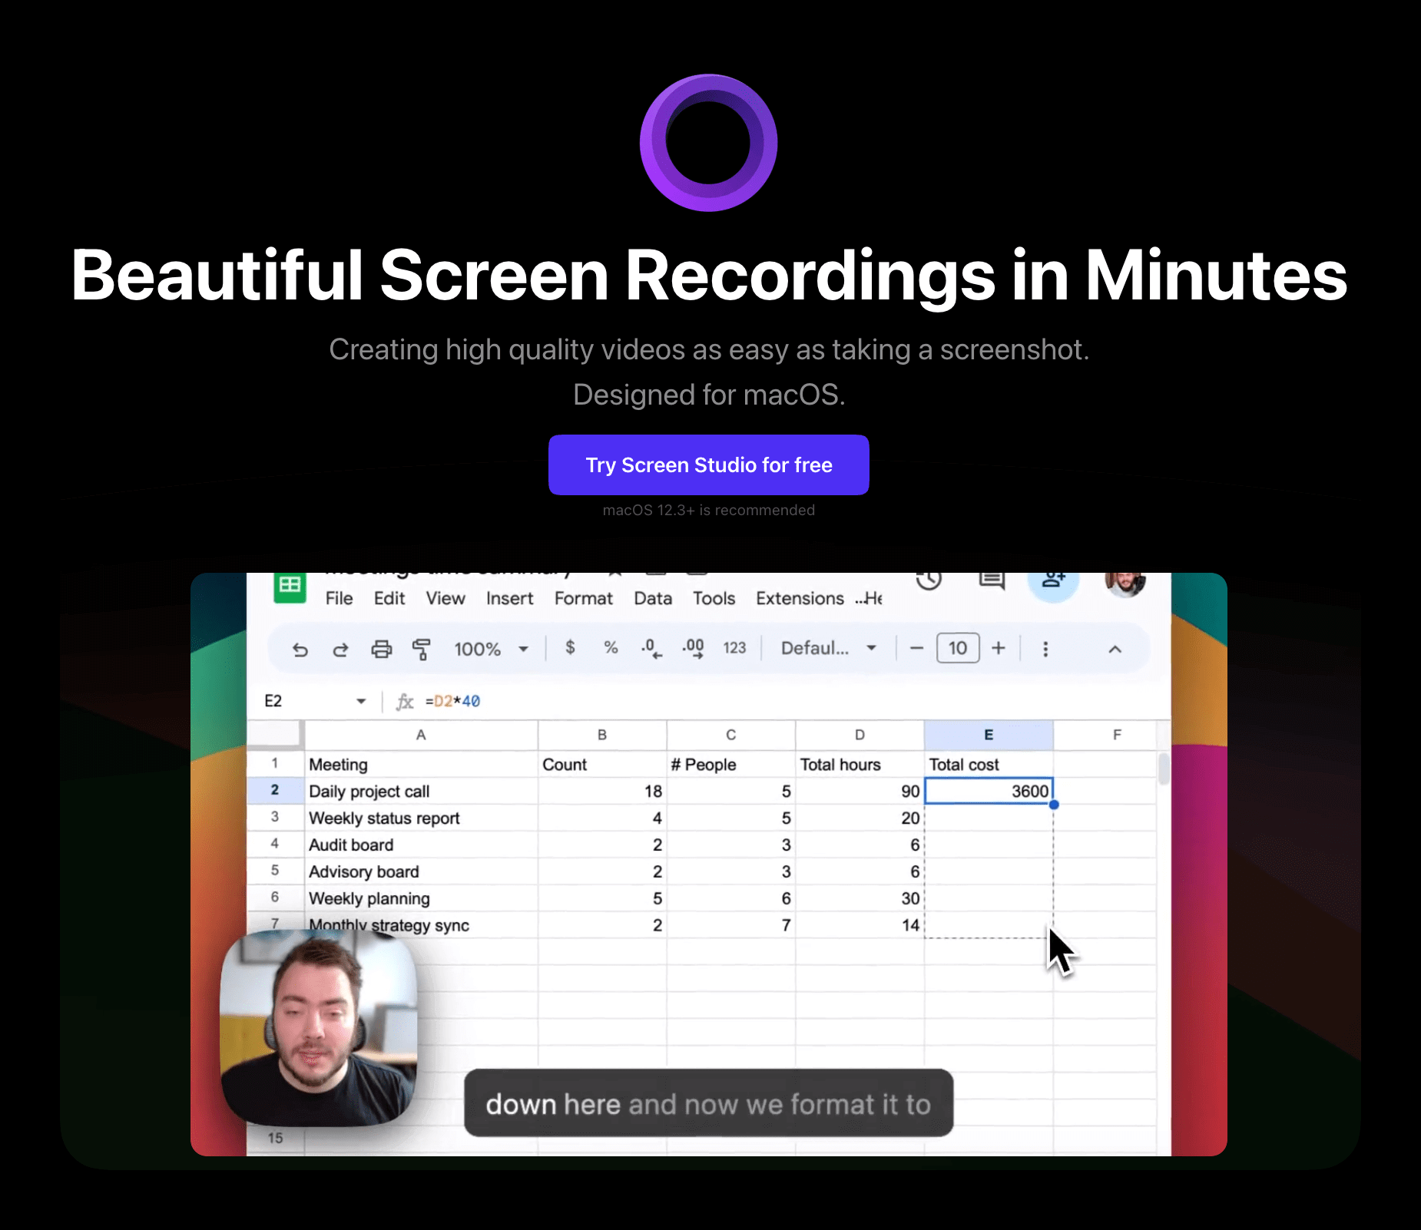Screen dimensions: 1421x1230
Task: Open the Data menu in Sheets
Action: point(653,598)
